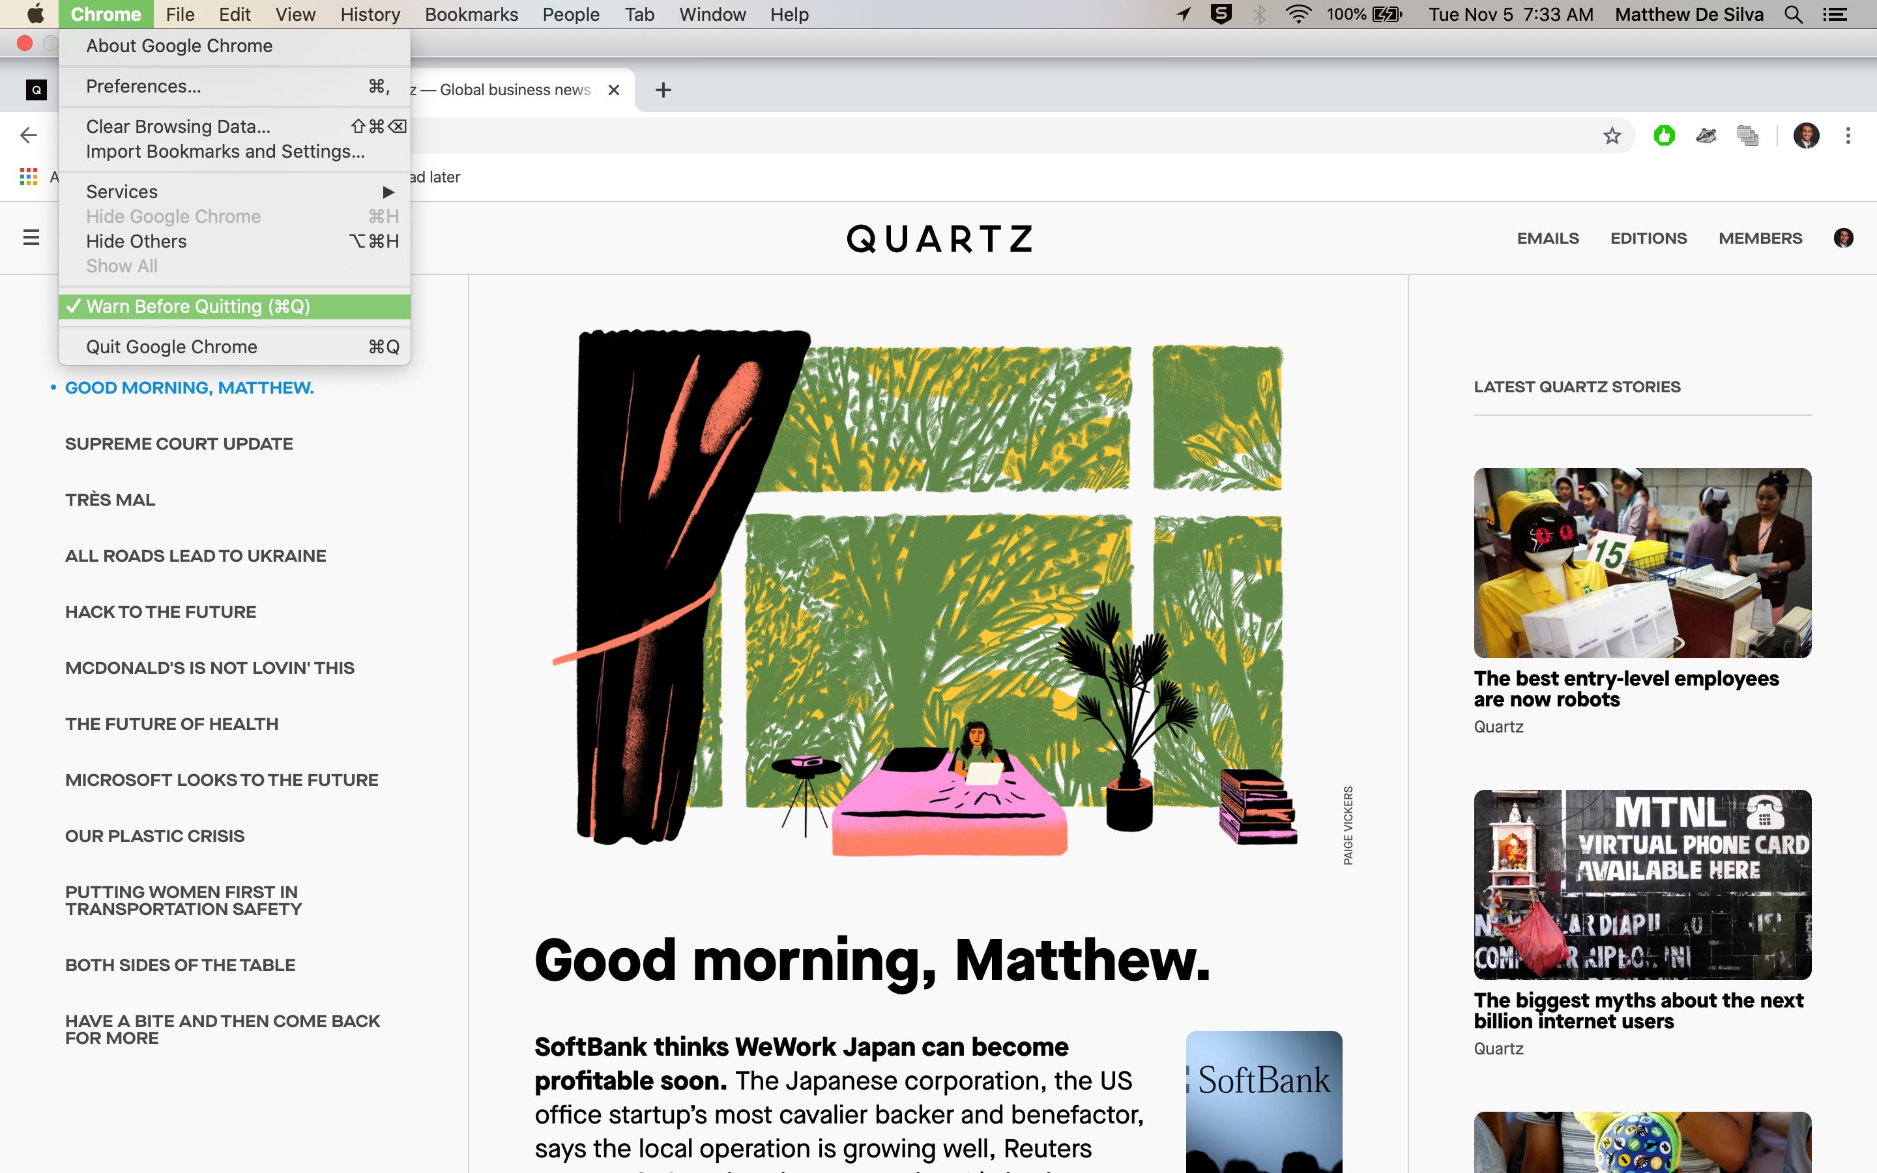
Task: Jump to McDonald's Is Not Lovin' This
Action: [x=209, y=668]
